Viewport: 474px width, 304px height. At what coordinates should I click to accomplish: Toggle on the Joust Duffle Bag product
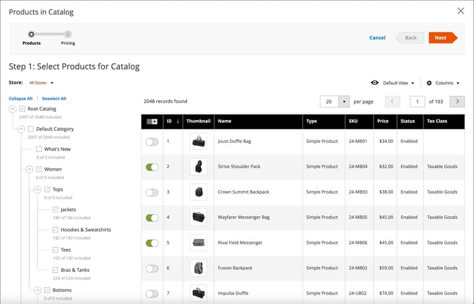pyautogui.click(x=152, y=142)
